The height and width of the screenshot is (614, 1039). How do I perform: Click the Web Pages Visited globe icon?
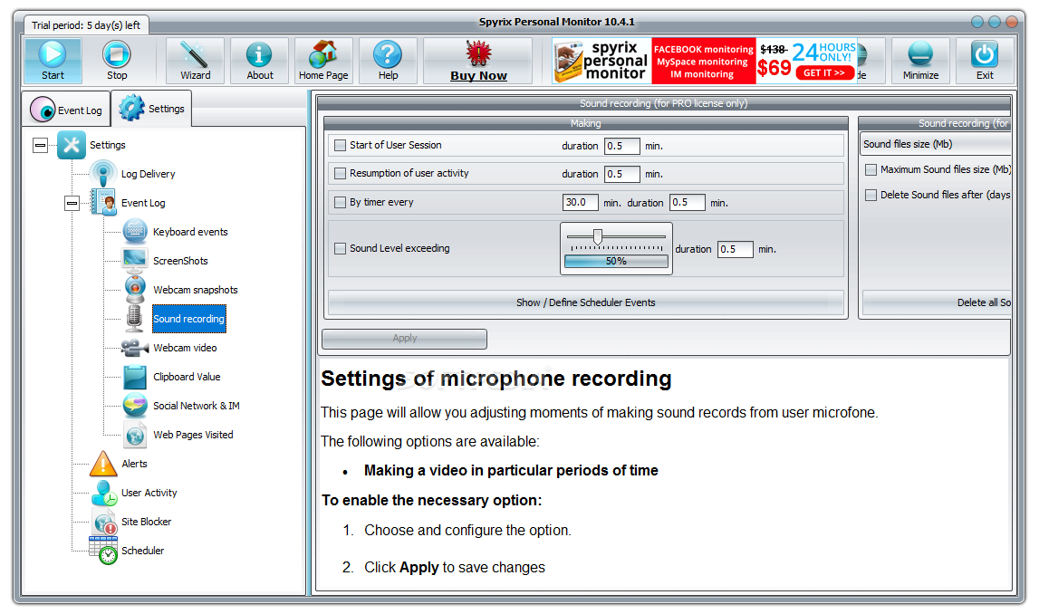click(135, 435)
